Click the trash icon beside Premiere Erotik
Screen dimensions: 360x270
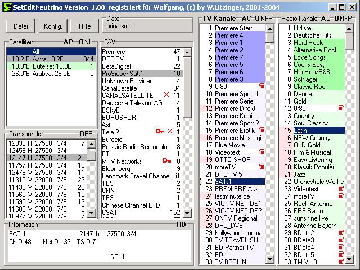tap(262, 130)
